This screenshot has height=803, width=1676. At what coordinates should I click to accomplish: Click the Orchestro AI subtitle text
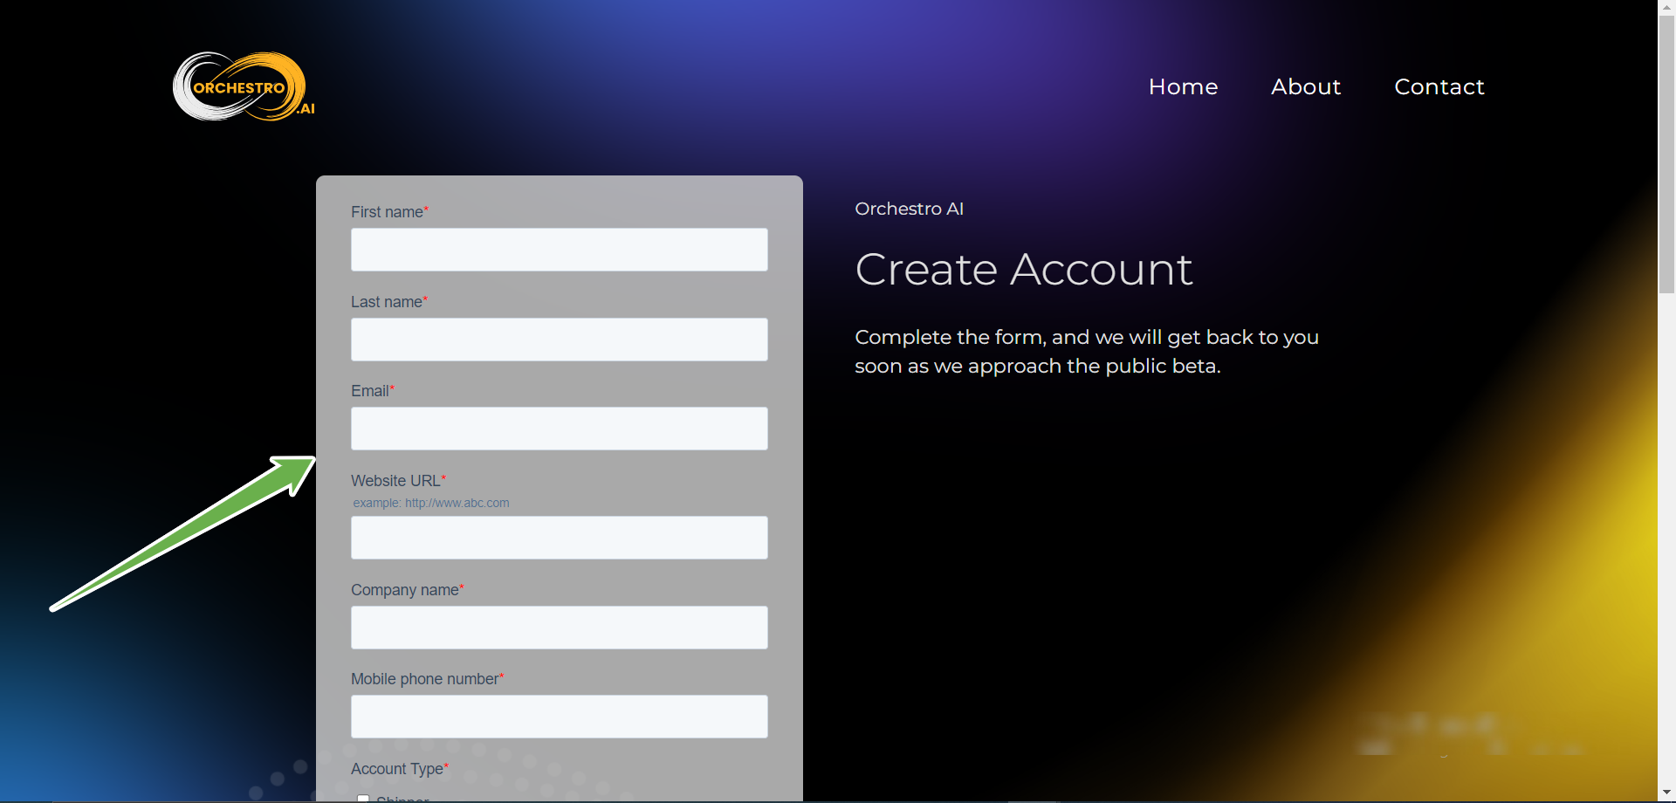(909, 209)
